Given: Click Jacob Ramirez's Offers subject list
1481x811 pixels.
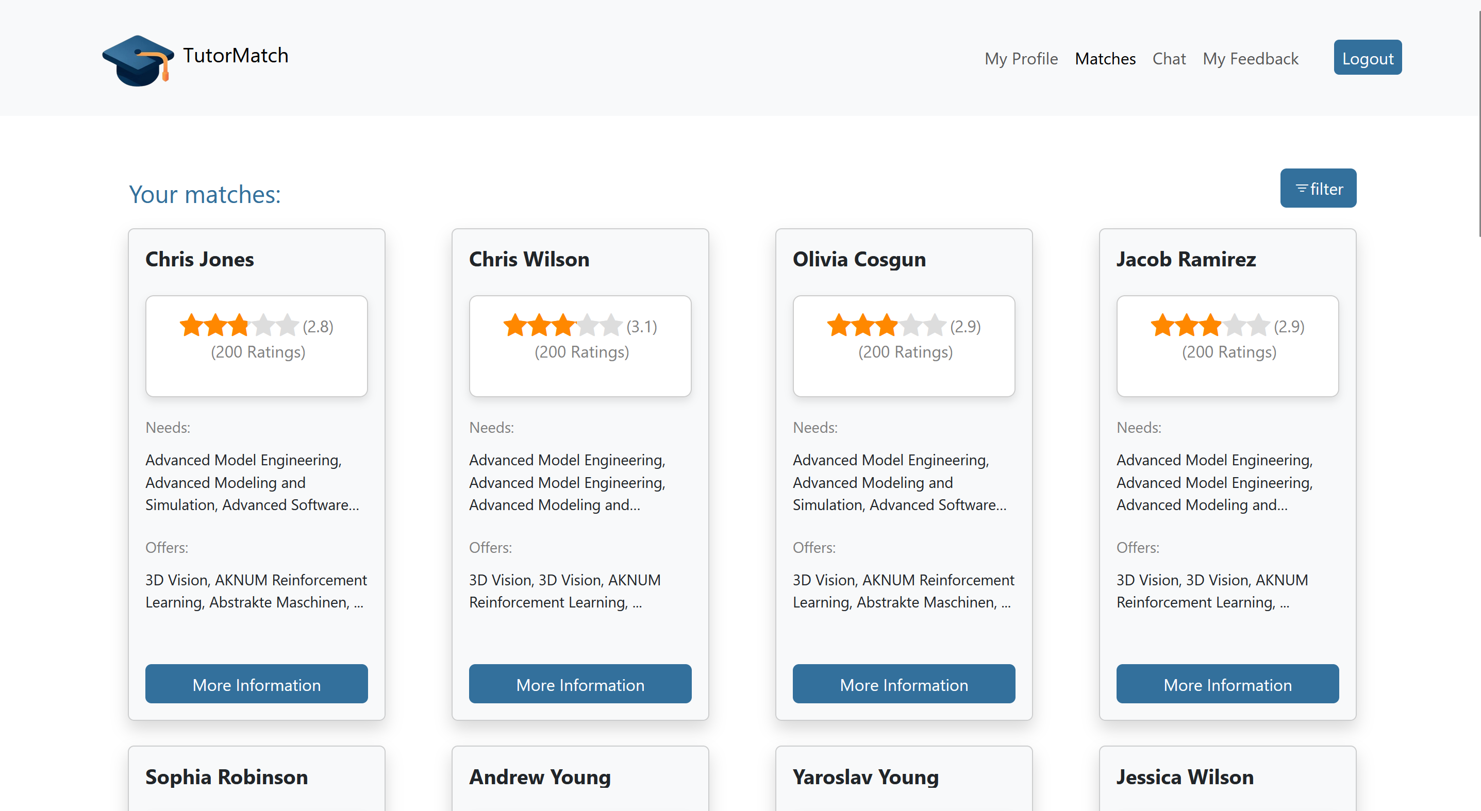Looking at the screenshot, I should point(1212,591).
